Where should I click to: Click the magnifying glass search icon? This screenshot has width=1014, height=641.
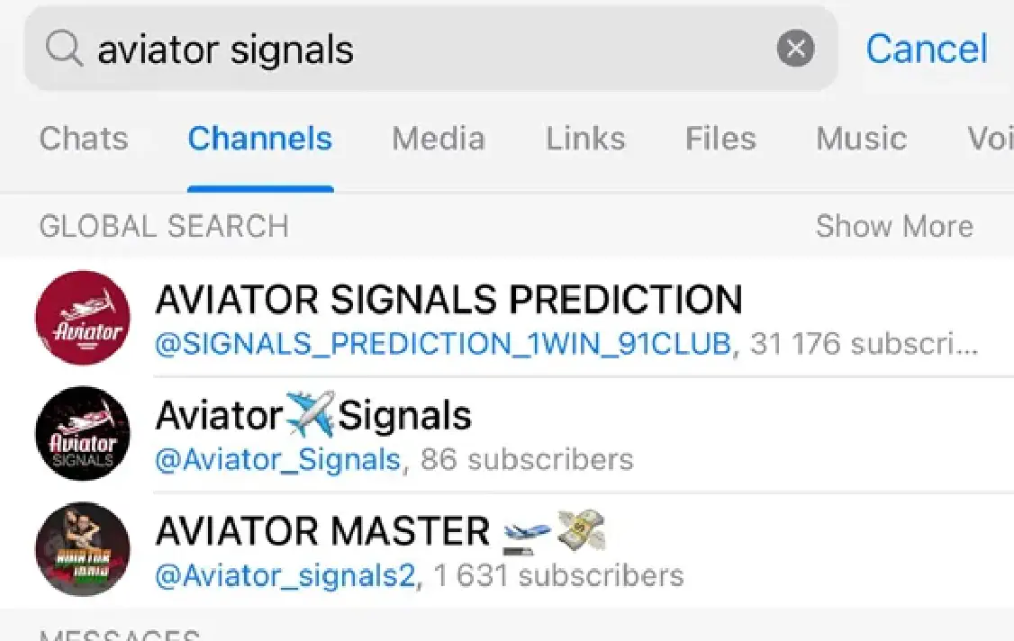point(61,49)
